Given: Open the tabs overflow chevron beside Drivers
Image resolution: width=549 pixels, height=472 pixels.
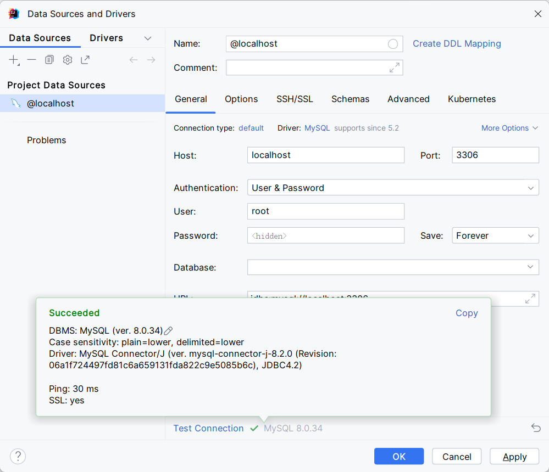Looking at the screenshot, I should pos(148,38).
